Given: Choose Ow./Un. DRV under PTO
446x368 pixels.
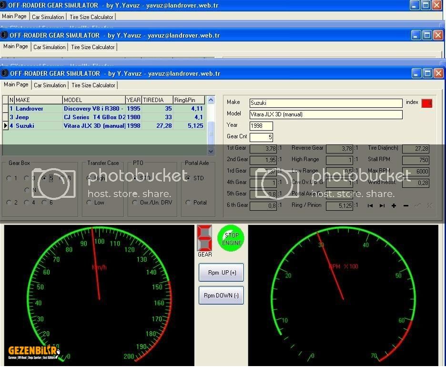Looking at the screenshot, I should [x=152, y=203].
